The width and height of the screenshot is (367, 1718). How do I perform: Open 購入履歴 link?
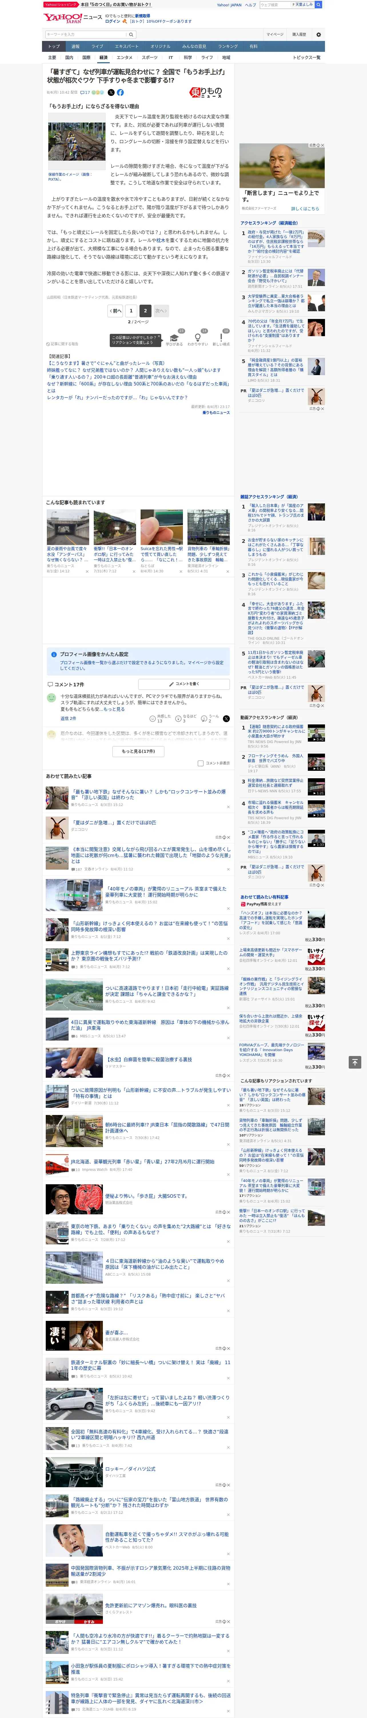coord(299,35)
